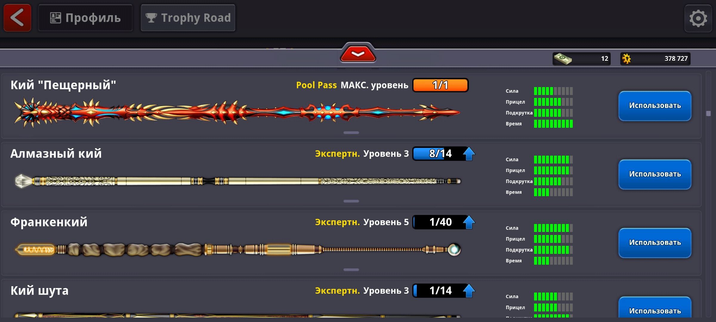Expand details handle under Франкенкий

(351, 270)
